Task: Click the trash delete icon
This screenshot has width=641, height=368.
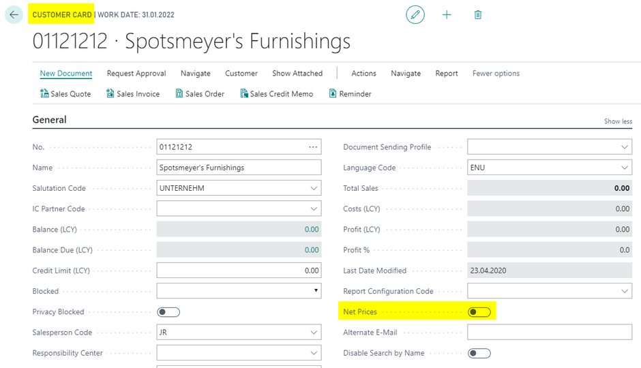Action: tap(478, 14)
